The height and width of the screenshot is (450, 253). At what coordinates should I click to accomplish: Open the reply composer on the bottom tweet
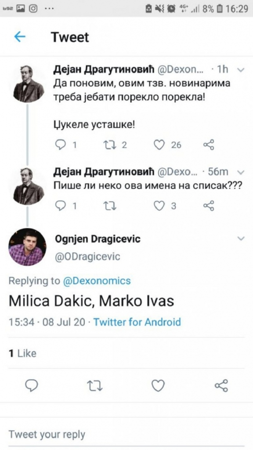coord(31,386)
